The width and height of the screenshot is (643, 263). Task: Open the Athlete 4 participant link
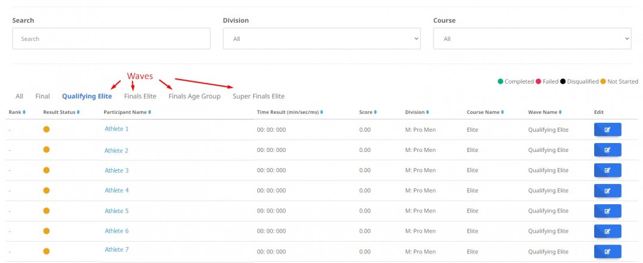tap(117, 190)
